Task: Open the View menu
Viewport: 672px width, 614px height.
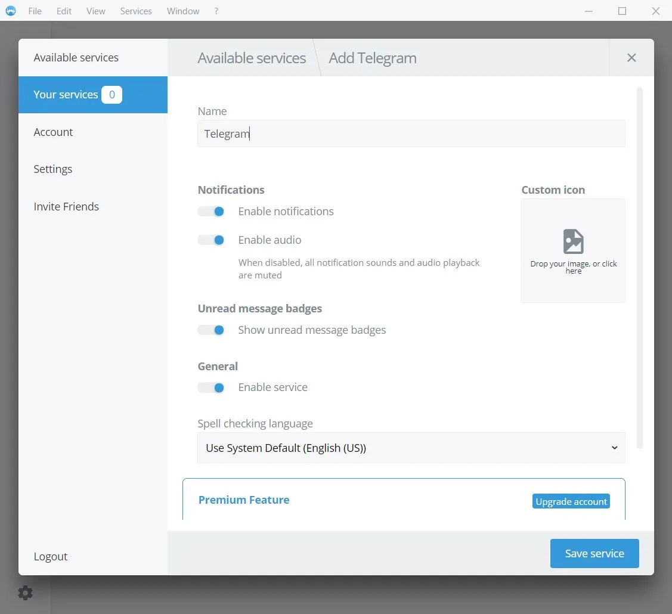Action: coord(95,11)
